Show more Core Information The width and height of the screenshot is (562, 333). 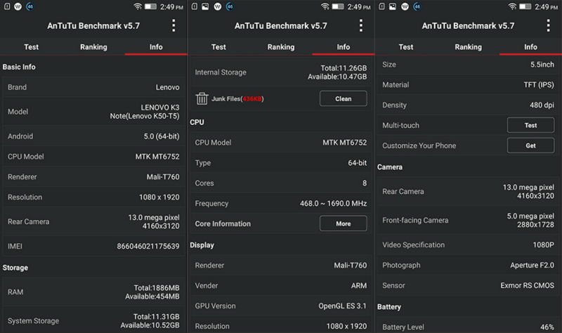point(344,223)
